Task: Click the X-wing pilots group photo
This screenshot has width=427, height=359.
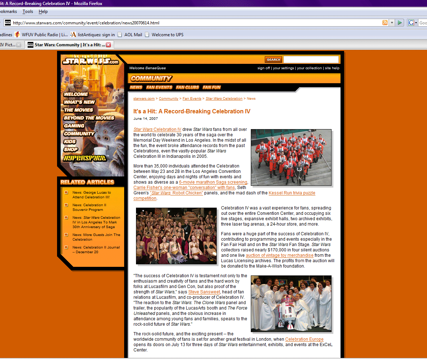Action: coord(291,157)
